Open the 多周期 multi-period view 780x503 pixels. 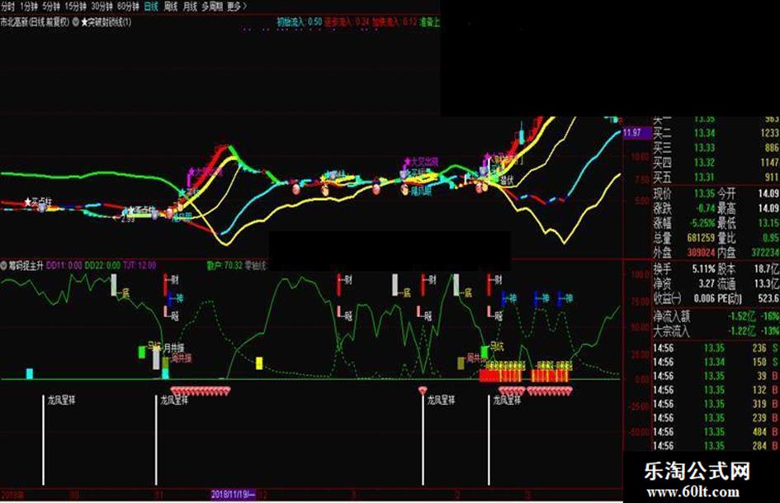[212, 7]
